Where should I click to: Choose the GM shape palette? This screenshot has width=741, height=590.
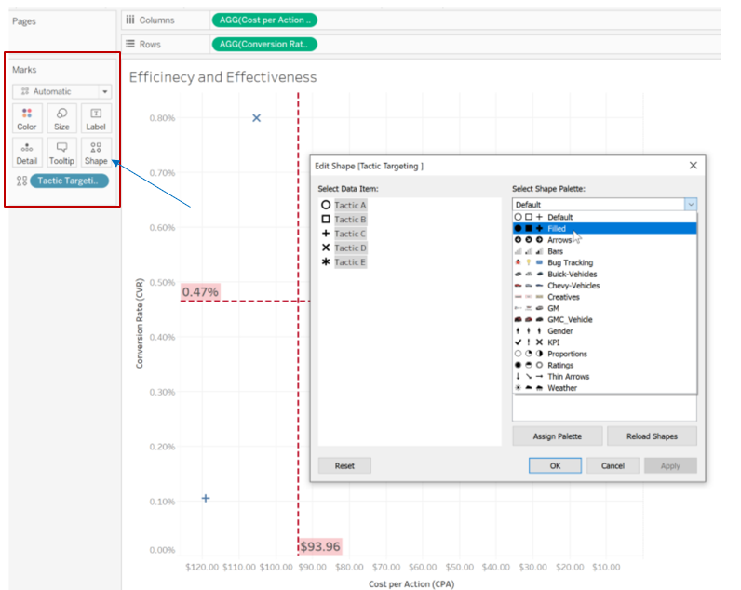pyautogui.click(x=604, y=308)
